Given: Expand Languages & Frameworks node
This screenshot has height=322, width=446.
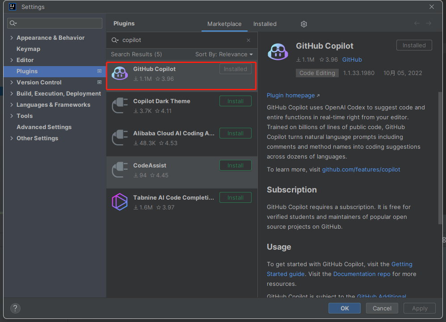Looking at the screenshot, I should pyautogui.click(x=12, y=105).
